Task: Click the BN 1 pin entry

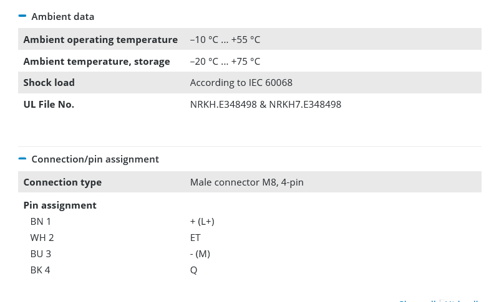Action: click(x=41, y=222)
